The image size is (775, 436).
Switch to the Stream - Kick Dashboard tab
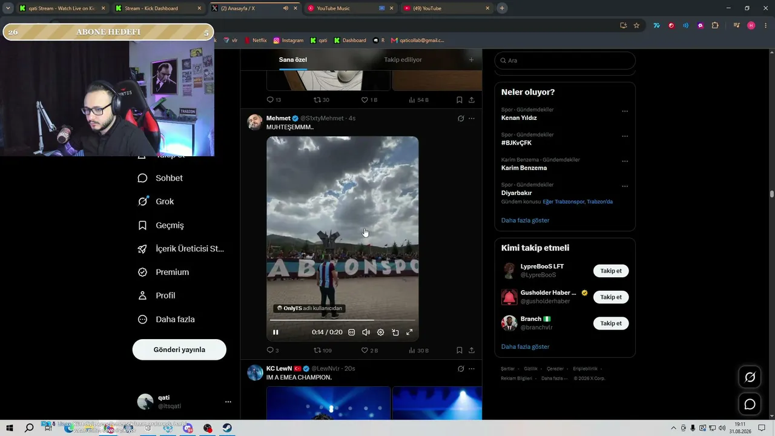[159, 8]
